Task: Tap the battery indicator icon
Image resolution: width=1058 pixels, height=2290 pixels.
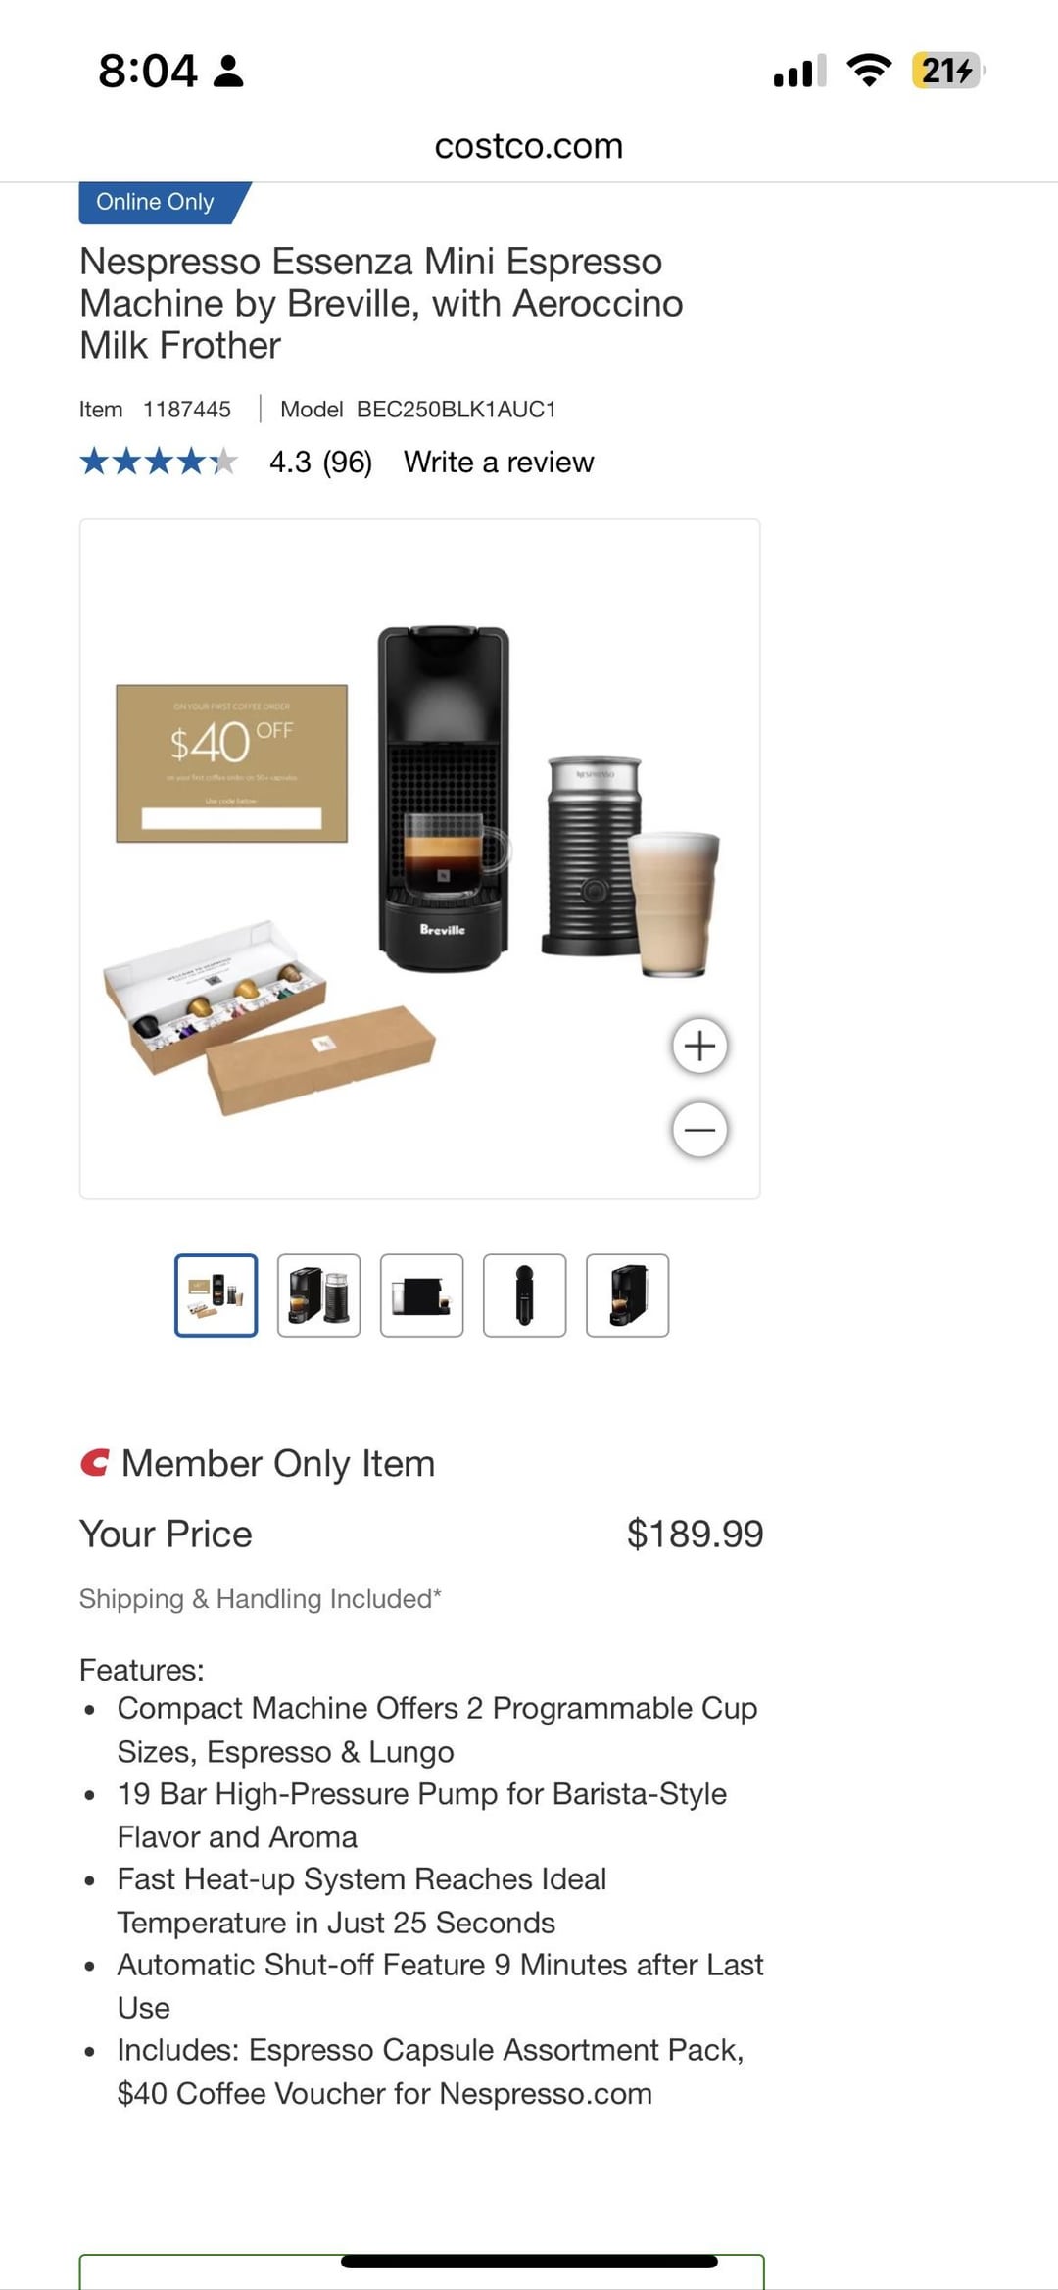Action: (948, 71)
